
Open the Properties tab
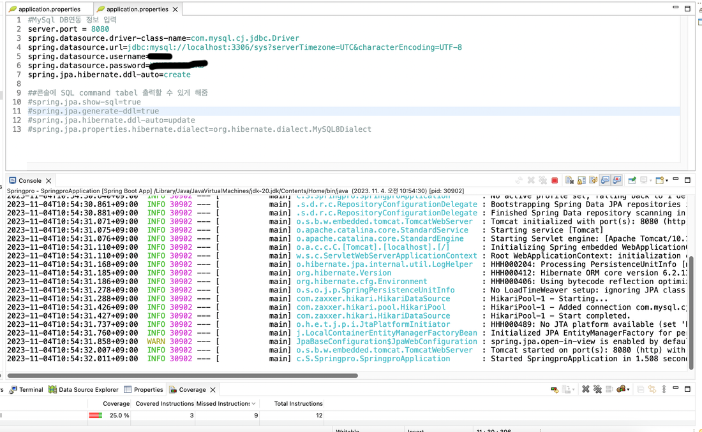click(143, 389)
